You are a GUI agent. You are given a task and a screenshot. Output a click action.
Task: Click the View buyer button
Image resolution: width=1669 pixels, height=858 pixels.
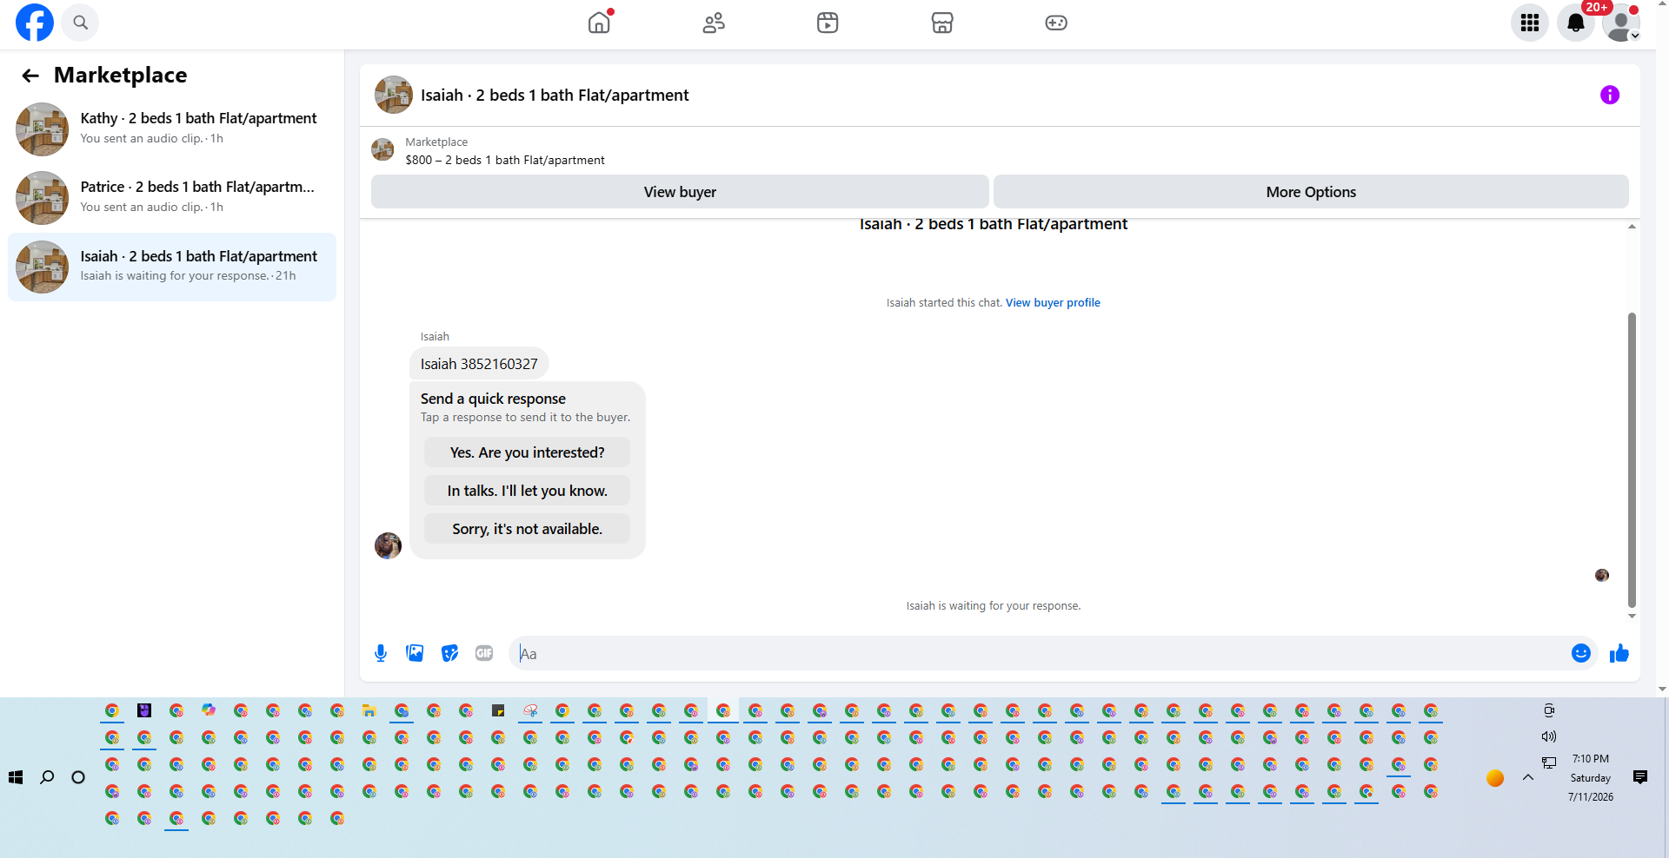click(x=680, y=192)
